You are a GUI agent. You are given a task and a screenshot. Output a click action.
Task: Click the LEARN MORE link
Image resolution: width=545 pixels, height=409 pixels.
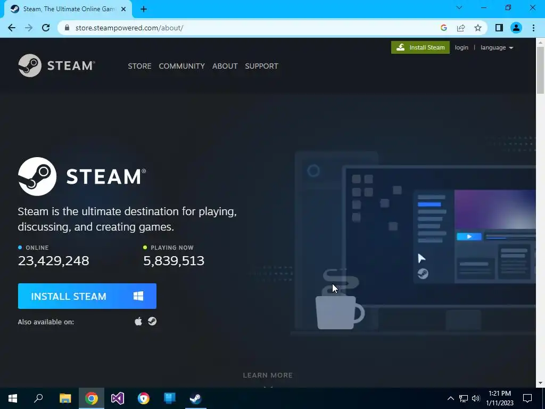click(x=268, y=375)
